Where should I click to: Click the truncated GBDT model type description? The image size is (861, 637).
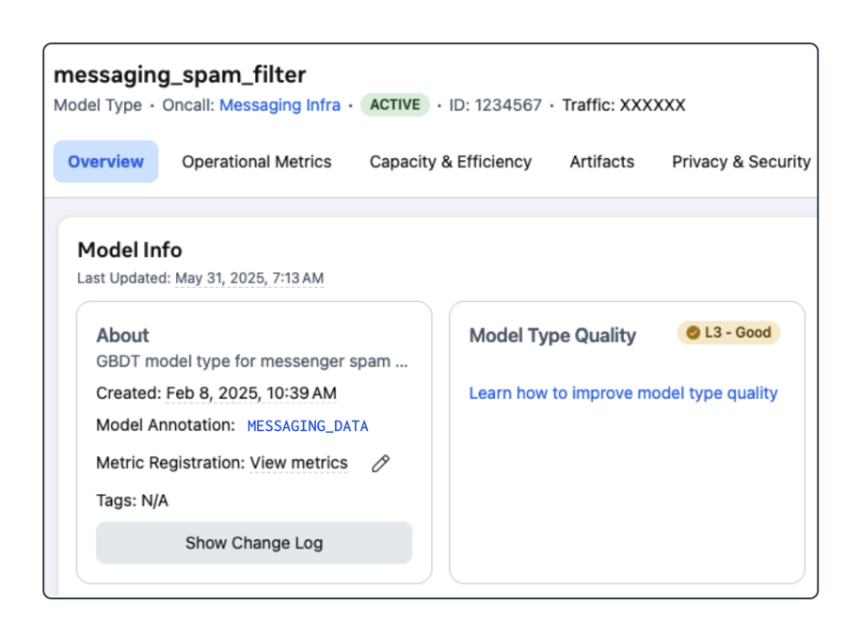[x=252, y=361]
